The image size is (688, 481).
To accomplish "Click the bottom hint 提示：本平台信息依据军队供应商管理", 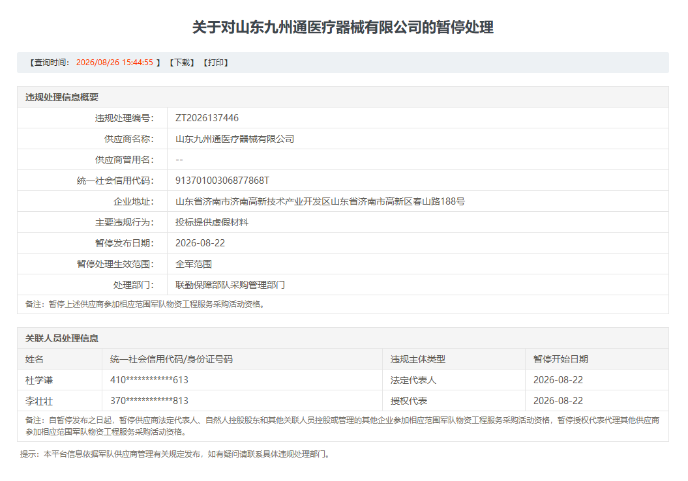I will pos(175,454).
